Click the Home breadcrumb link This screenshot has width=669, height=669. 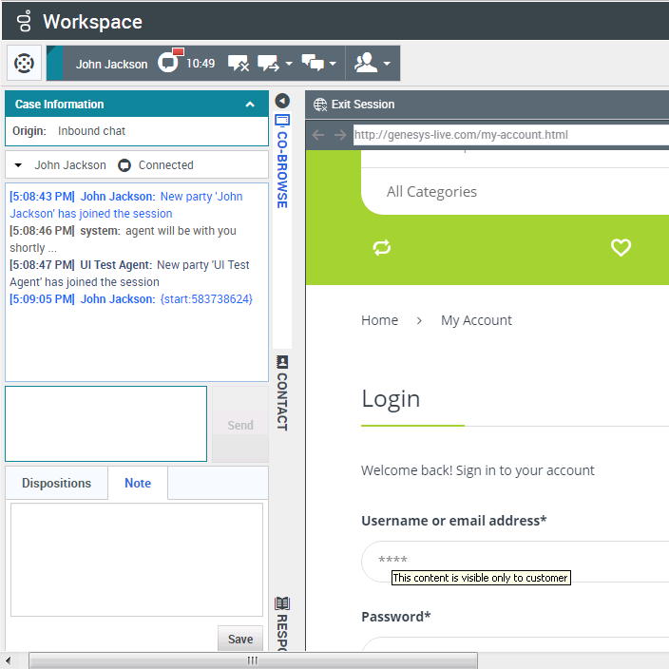(x=379, y=320)
